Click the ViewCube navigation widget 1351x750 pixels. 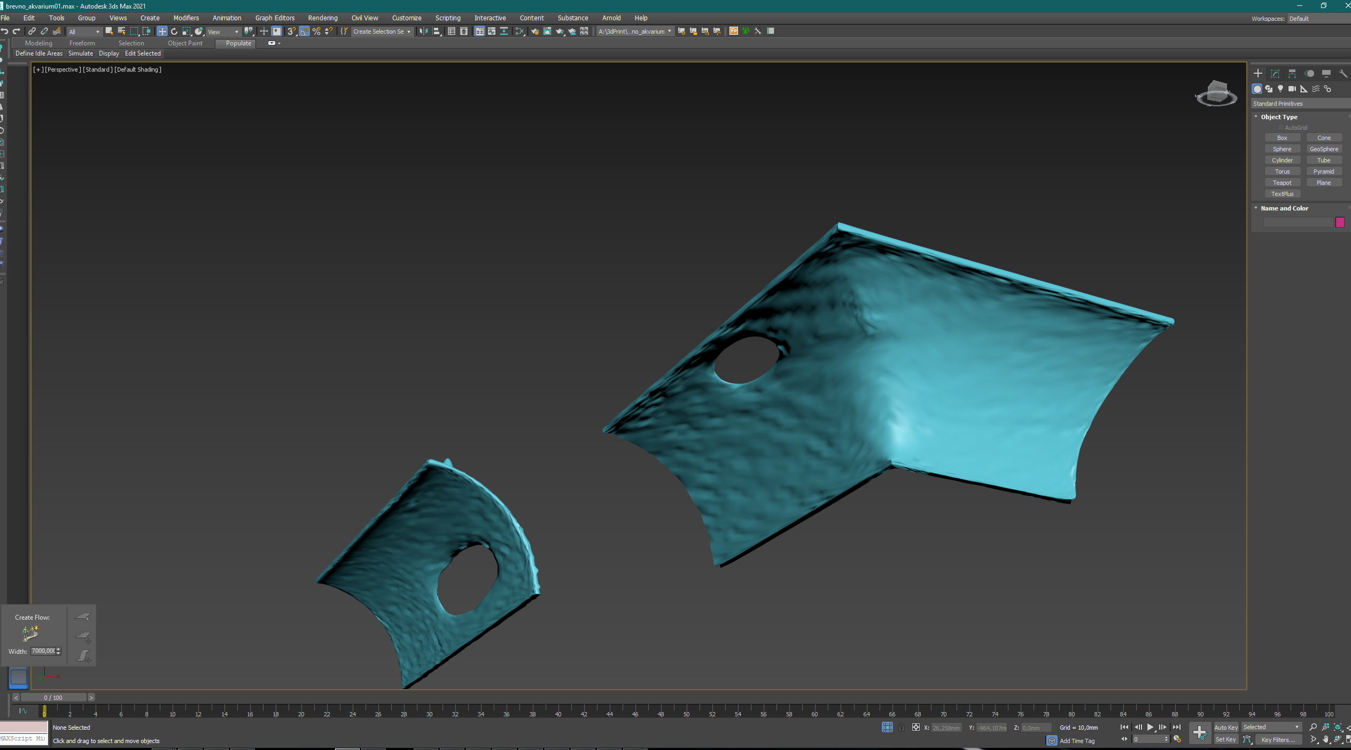tap(1216, 93)
